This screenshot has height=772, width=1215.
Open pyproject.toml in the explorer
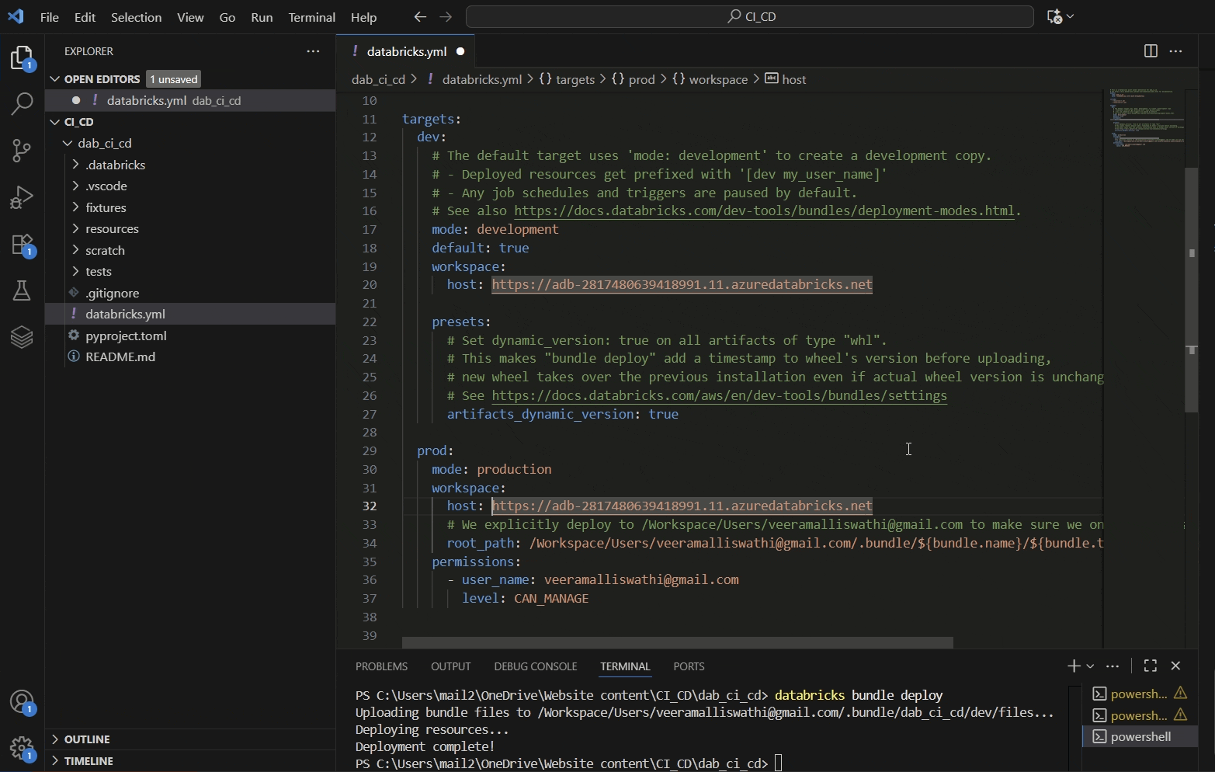(x=126, y=336)
